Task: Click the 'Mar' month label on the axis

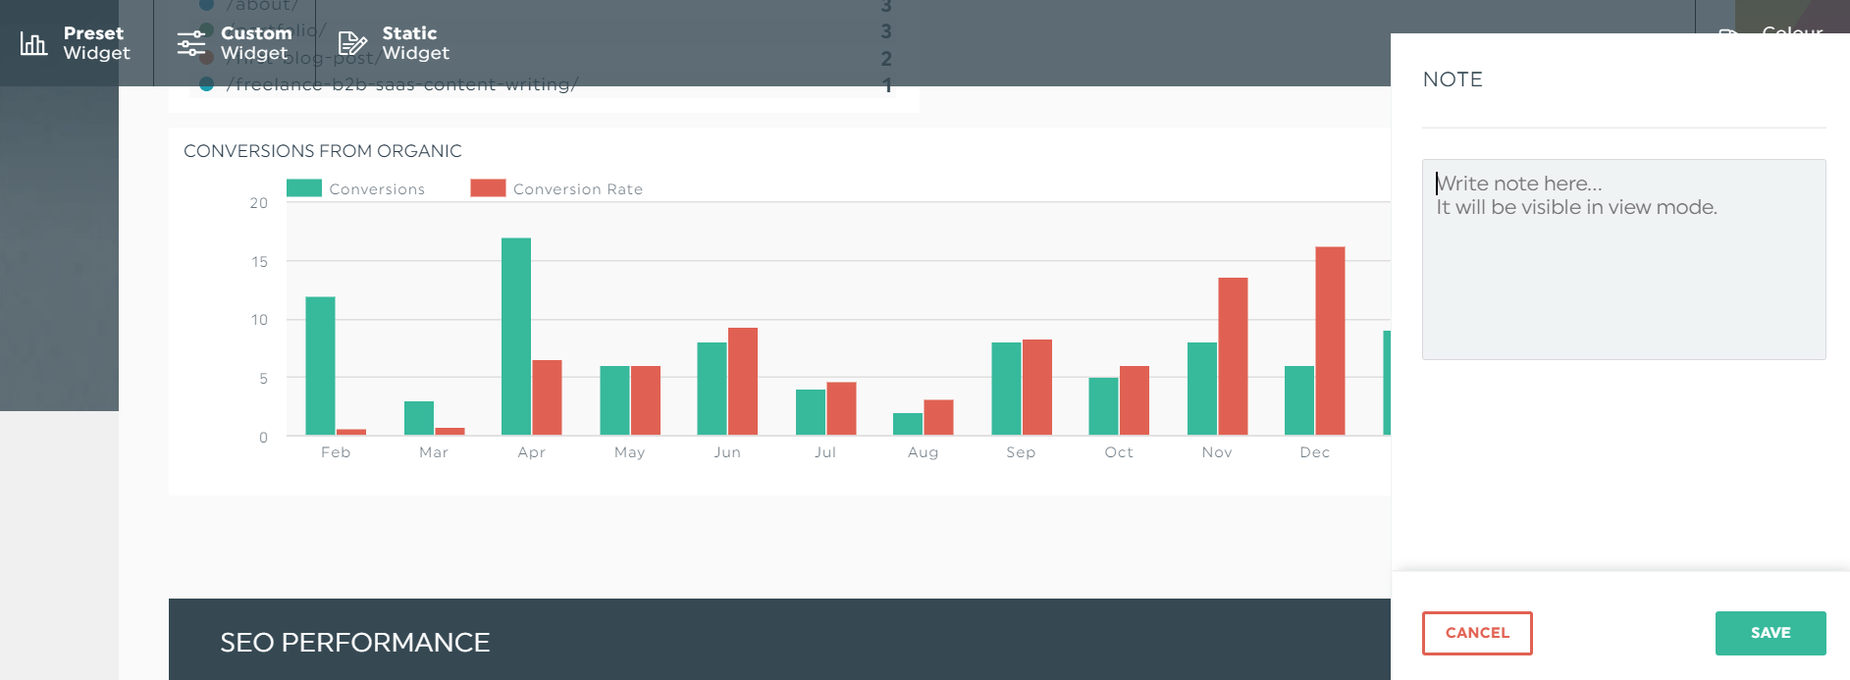Action: [x=434, y=452]
